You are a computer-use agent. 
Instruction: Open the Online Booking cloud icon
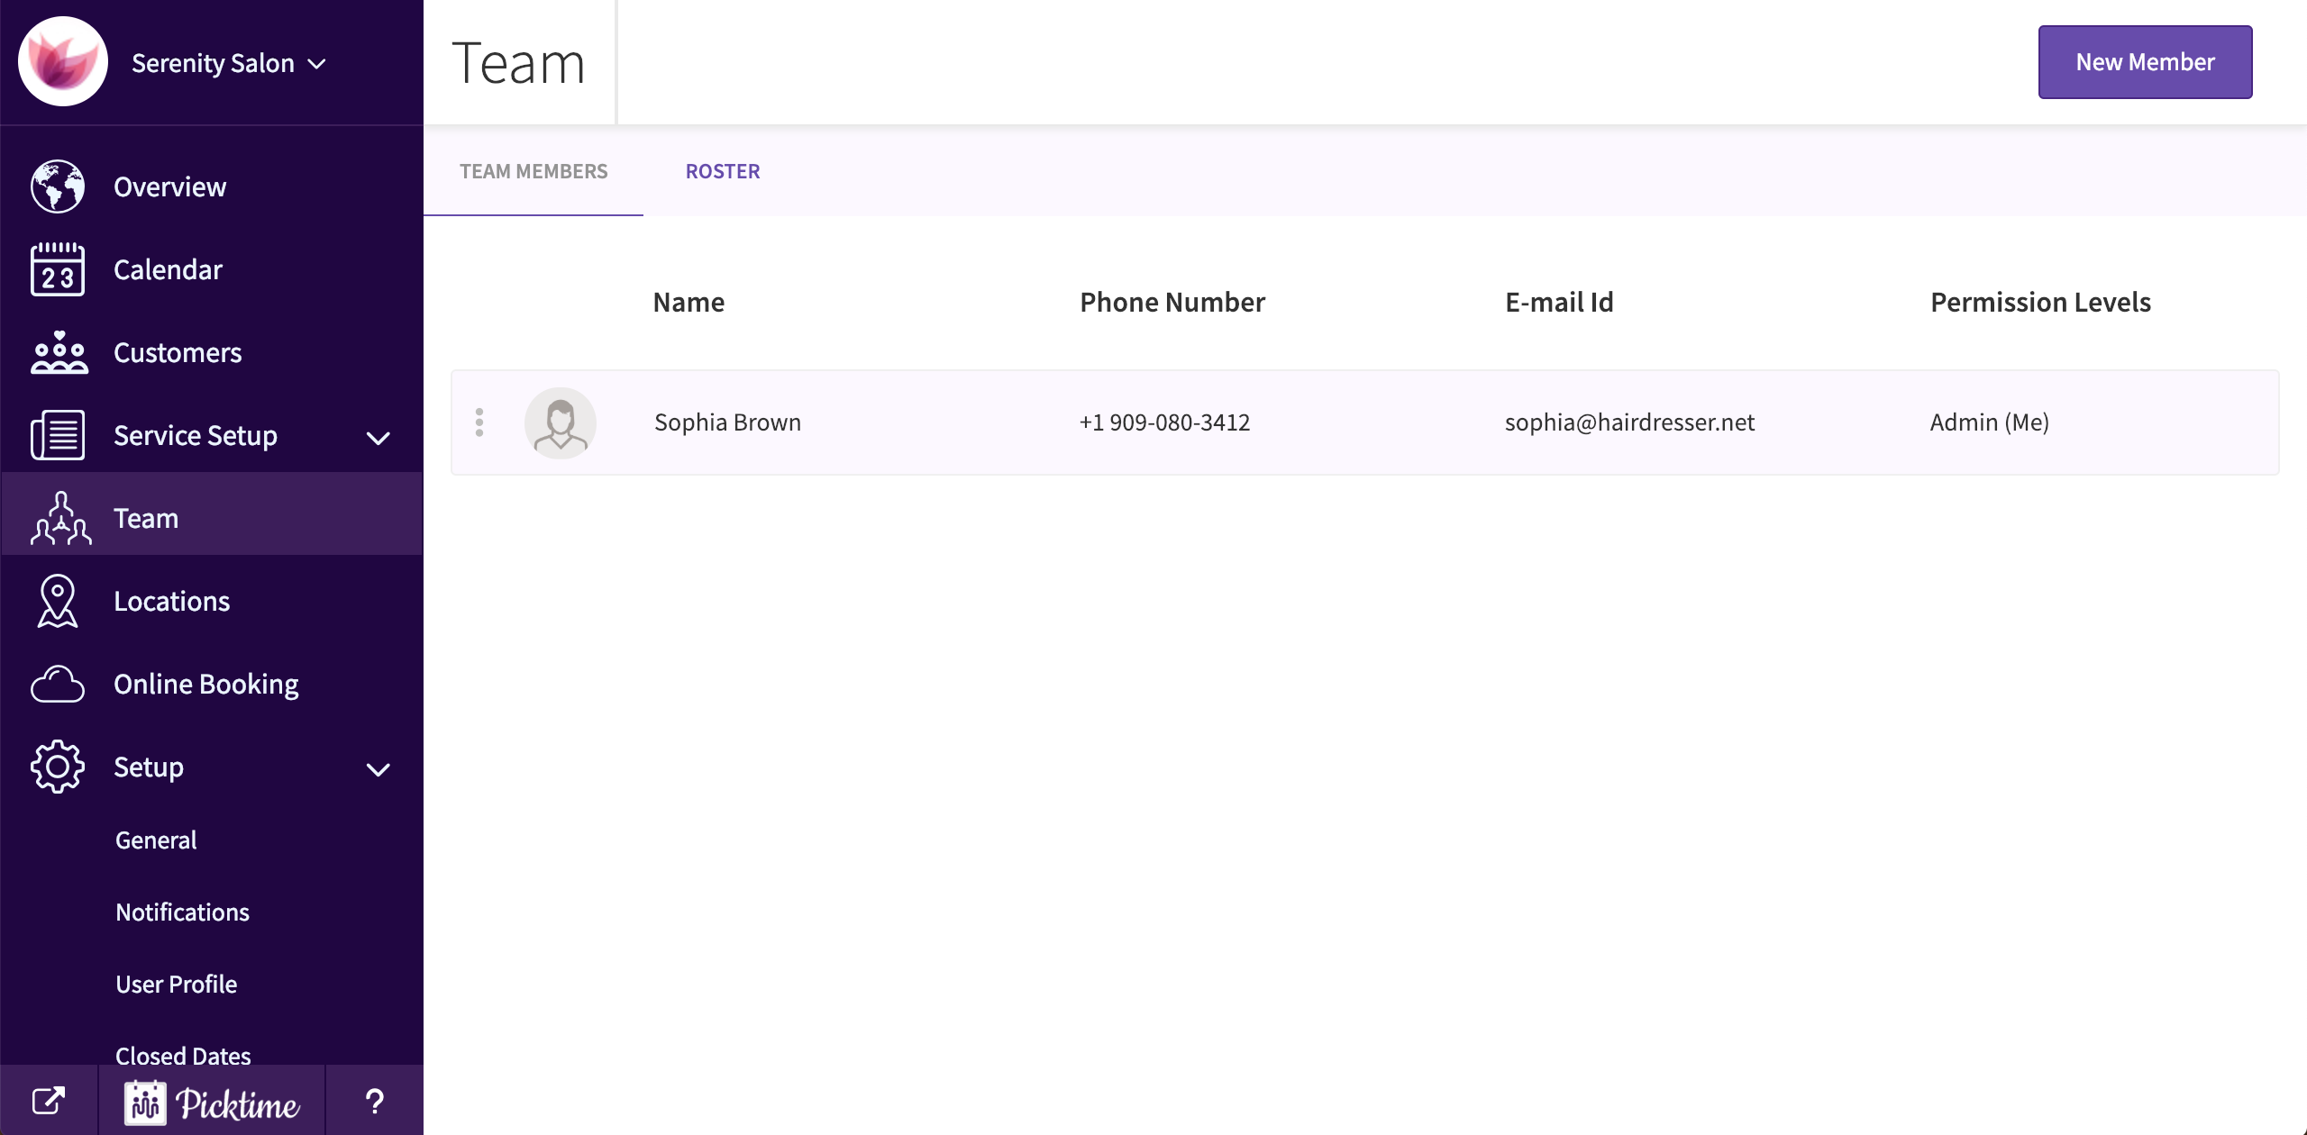click(x=58, y=685)
